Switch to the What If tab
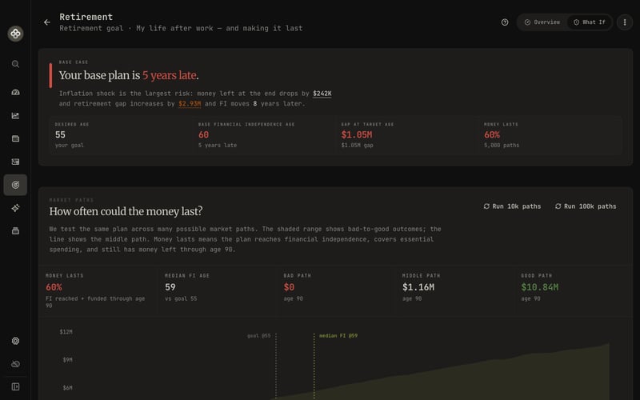 [x=590, y=22]
